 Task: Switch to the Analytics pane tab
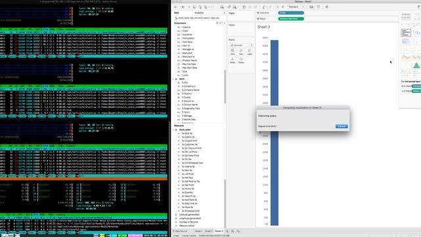(199, 13)
